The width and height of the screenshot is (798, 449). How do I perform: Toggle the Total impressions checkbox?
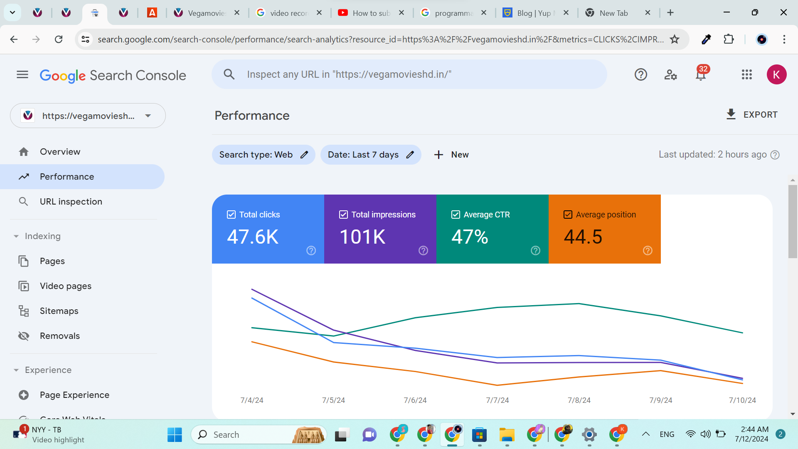tap(343, 215)
